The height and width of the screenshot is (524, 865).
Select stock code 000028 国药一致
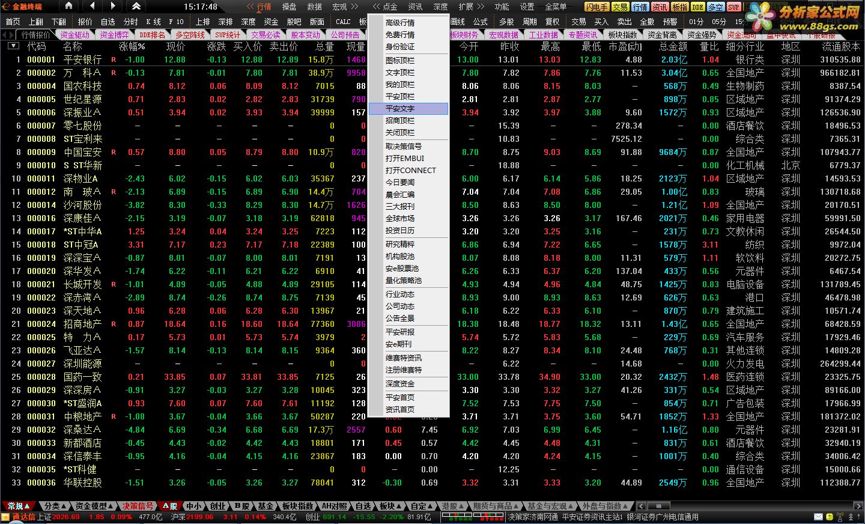41,377
